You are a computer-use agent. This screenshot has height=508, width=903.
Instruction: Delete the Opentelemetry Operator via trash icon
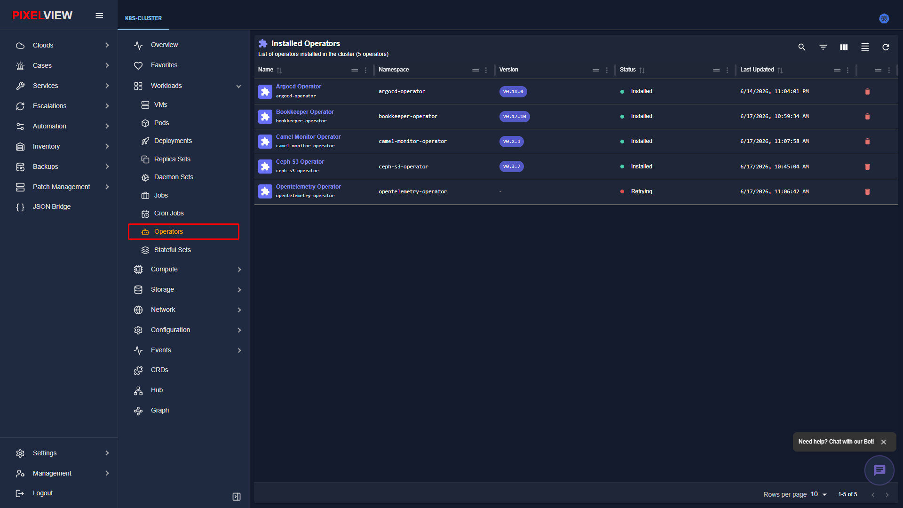click(x=867, y=191)
